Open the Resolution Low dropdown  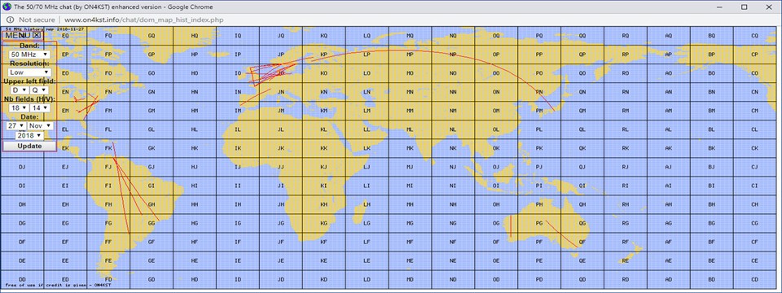coord(29,72)
